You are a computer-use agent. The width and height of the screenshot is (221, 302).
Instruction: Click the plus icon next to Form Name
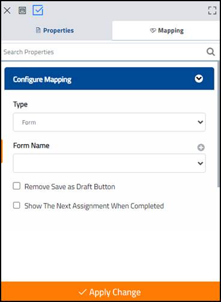point(201,148)
